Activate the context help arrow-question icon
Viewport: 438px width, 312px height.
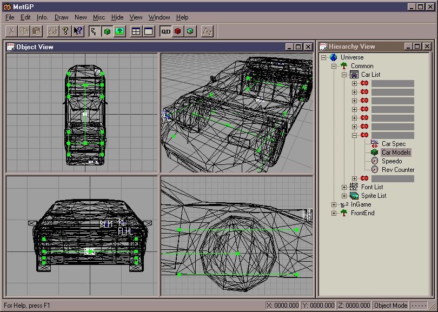click(x=78, y=31)
